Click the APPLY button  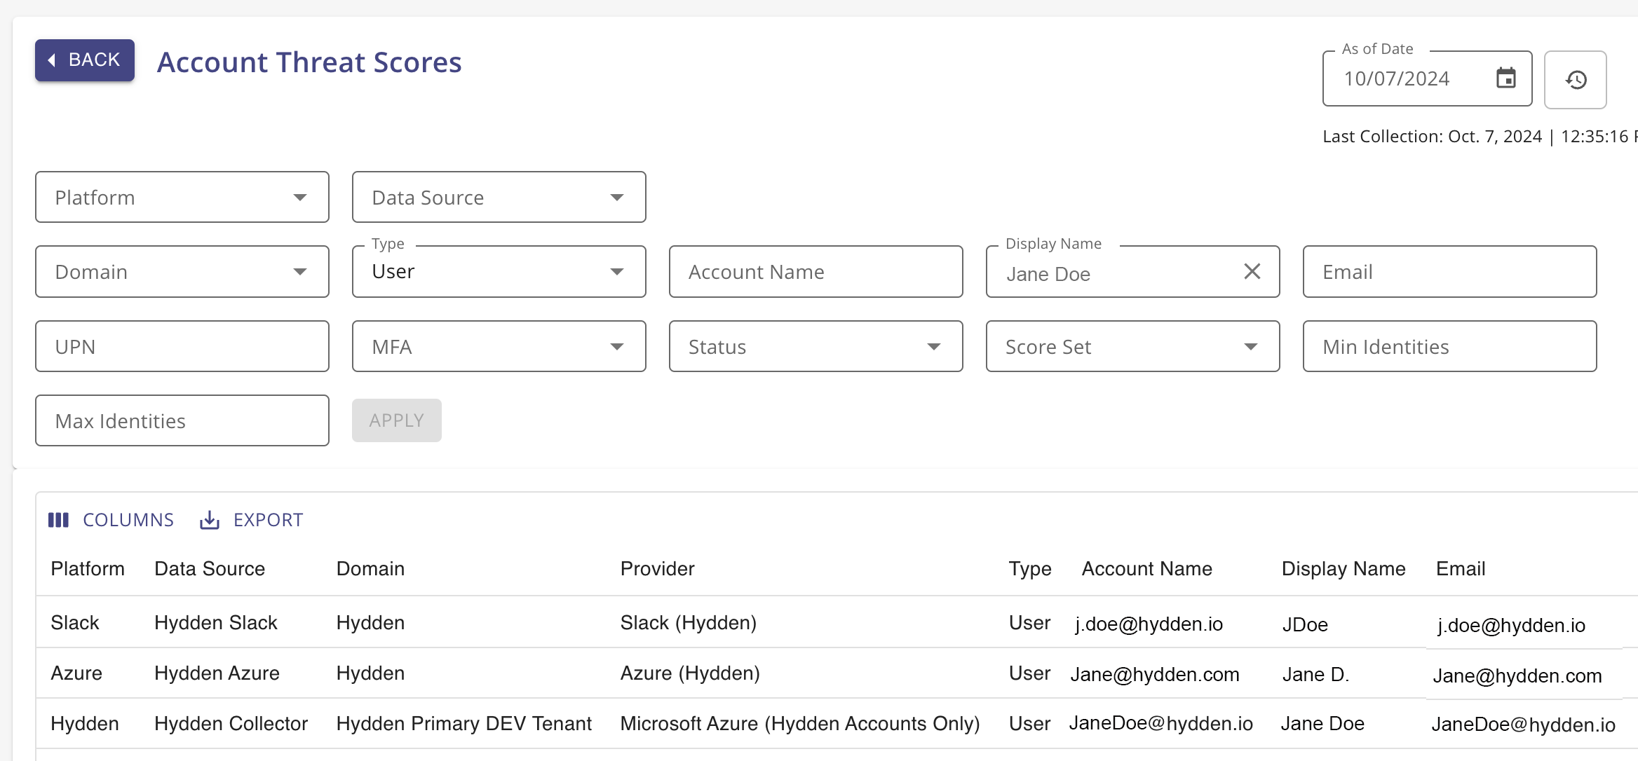tap(397, 420)
